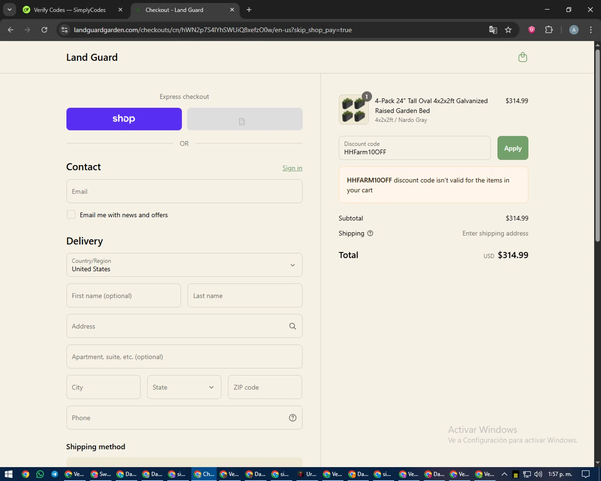This screenshot has width=601, height=481.
Task: Open the taskbar network icon
Action: (527, 474)
